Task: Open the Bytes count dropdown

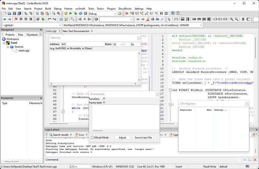Action: [x=121, y=44]
